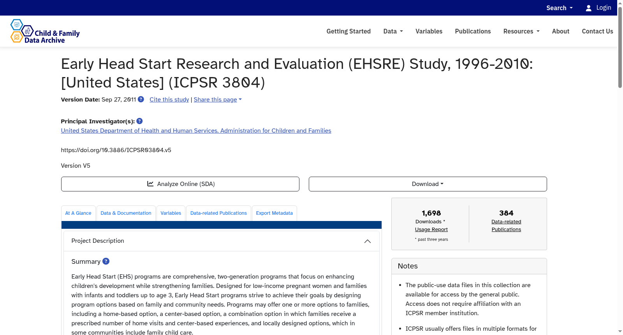Open the Export Metadata tab
The height and width of the screenshot is (335, 623).
point(274,213)
